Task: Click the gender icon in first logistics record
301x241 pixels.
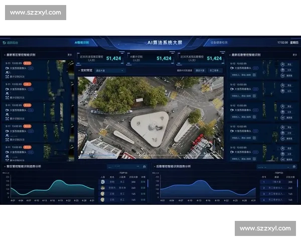Action: (282, 64)
